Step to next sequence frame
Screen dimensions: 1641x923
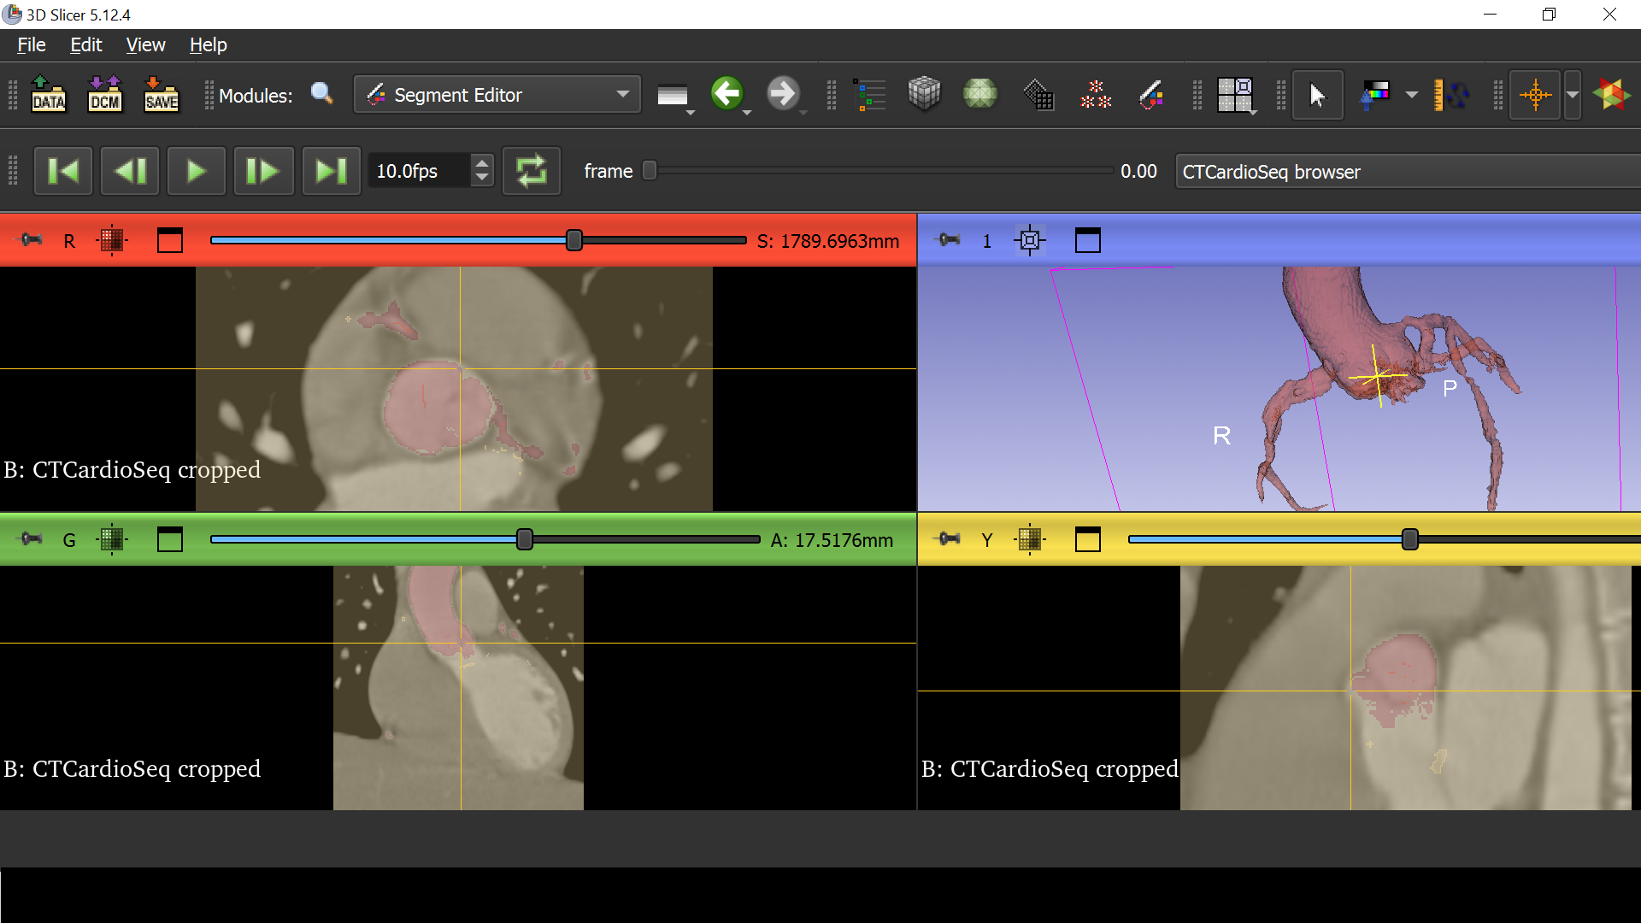(x=263, y=171)
